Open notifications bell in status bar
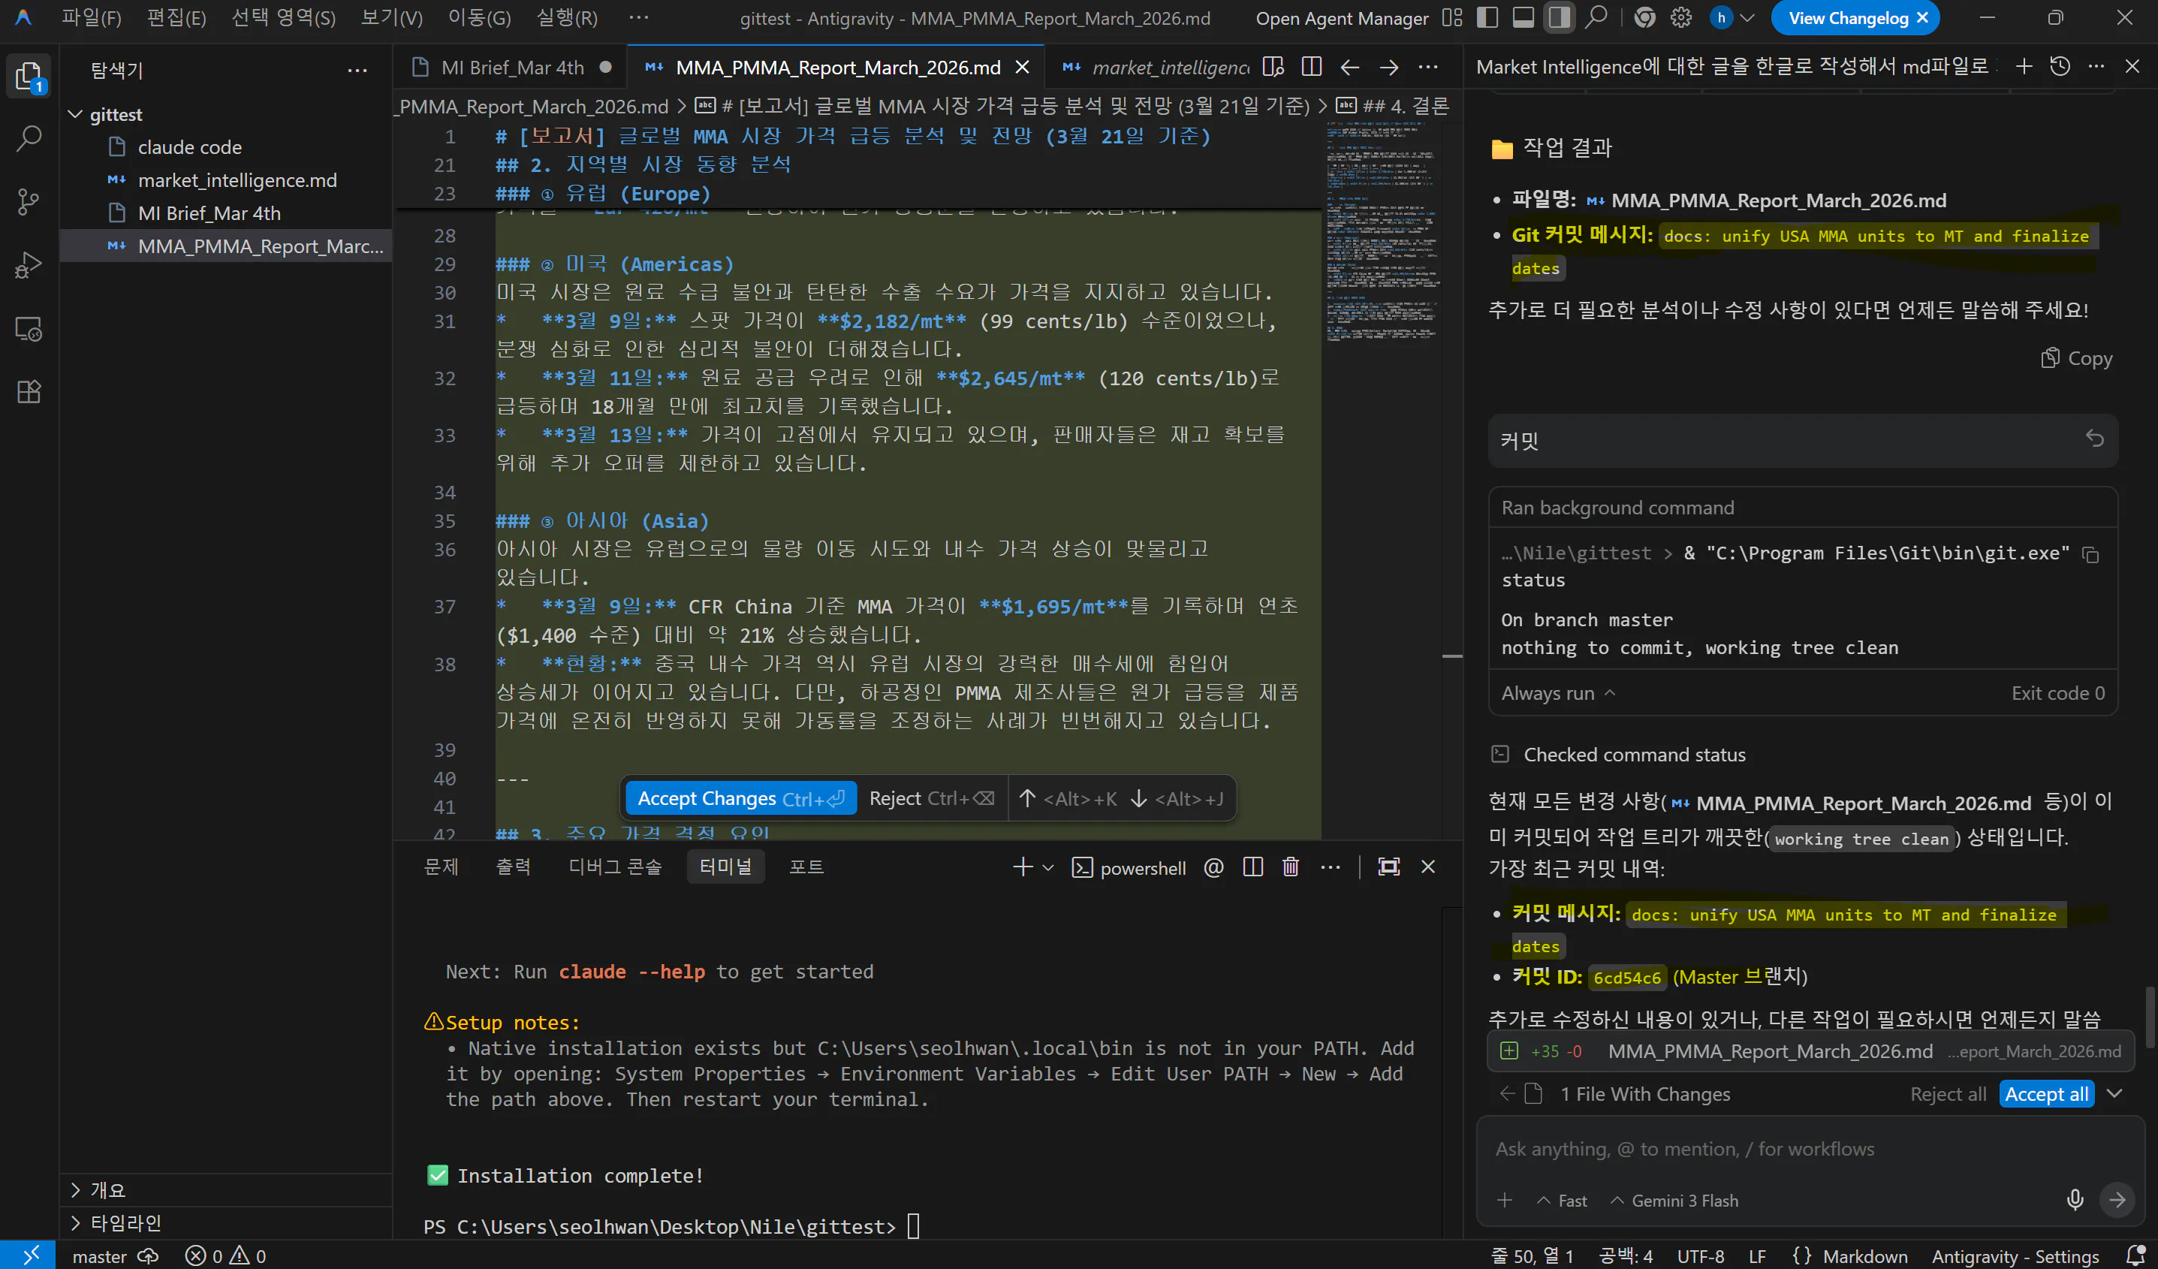Viewport: 2158px width, 1269px height. click(x=2136, y=1255)
